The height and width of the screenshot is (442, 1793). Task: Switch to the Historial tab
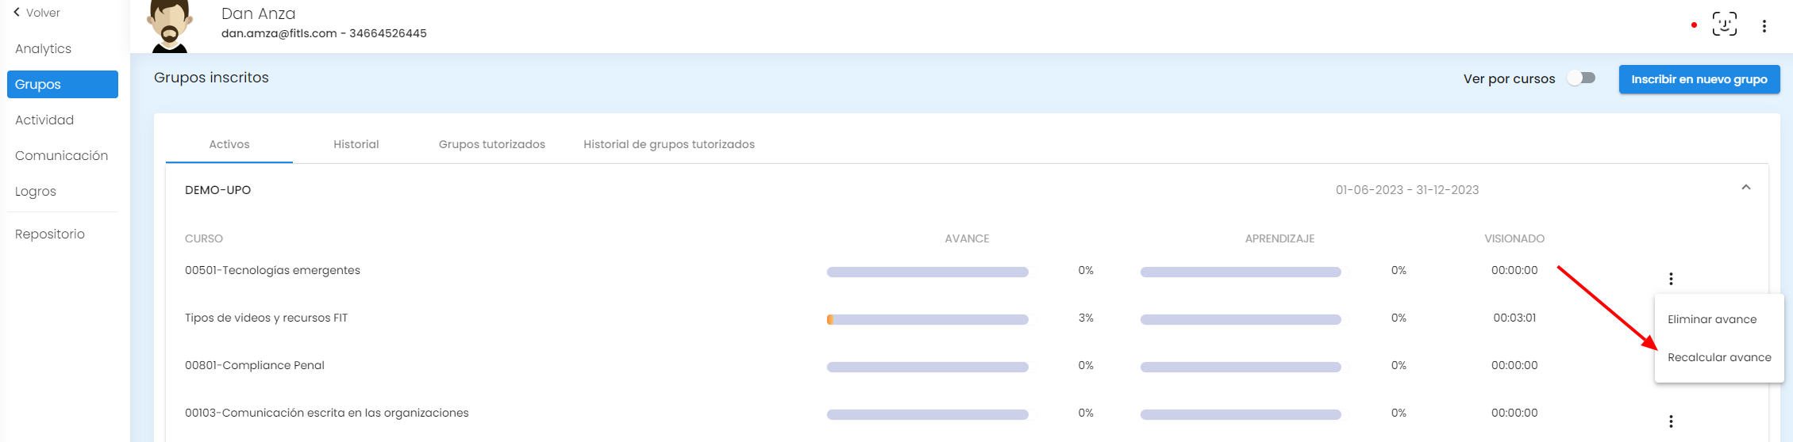[356, 144]
